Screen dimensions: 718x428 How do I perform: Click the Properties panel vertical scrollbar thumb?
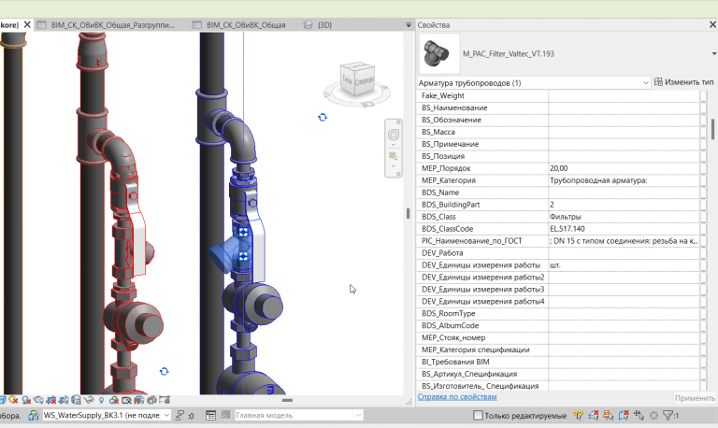[x=713, y=129]
